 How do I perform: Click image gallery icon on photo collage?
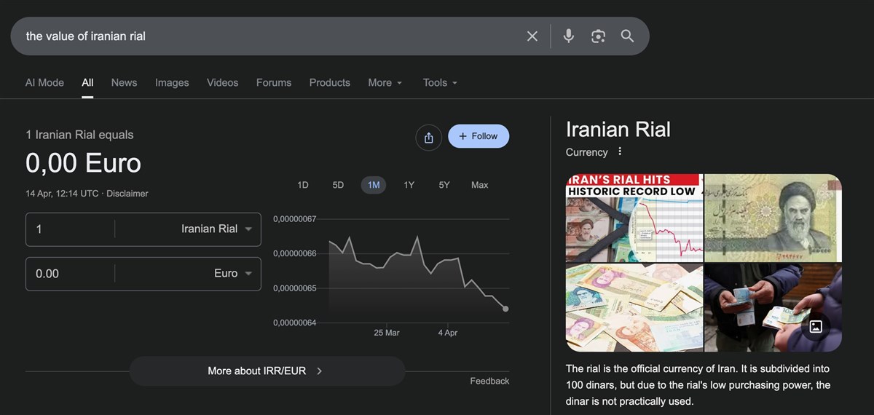coord(816,326)
